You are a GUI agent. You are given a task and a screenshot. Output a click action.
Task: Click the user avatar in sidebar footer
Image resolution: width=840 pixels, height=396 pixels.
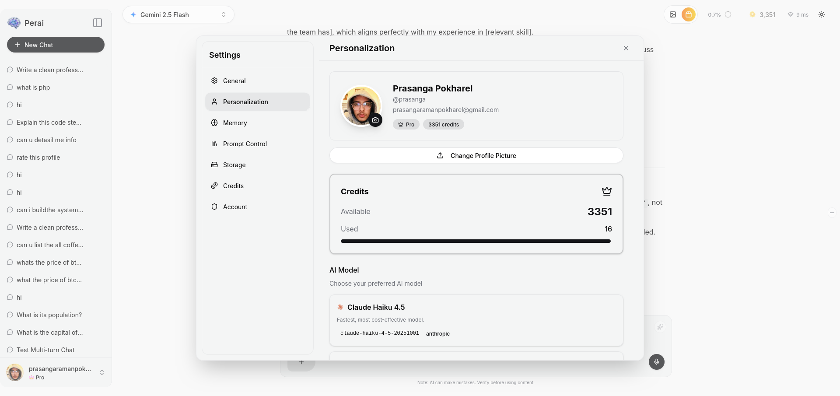pyautogui.click(x=15, y=372)
